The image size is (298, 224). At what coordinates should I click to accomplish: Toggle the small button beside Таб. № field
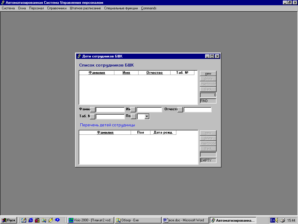[92, 117]
